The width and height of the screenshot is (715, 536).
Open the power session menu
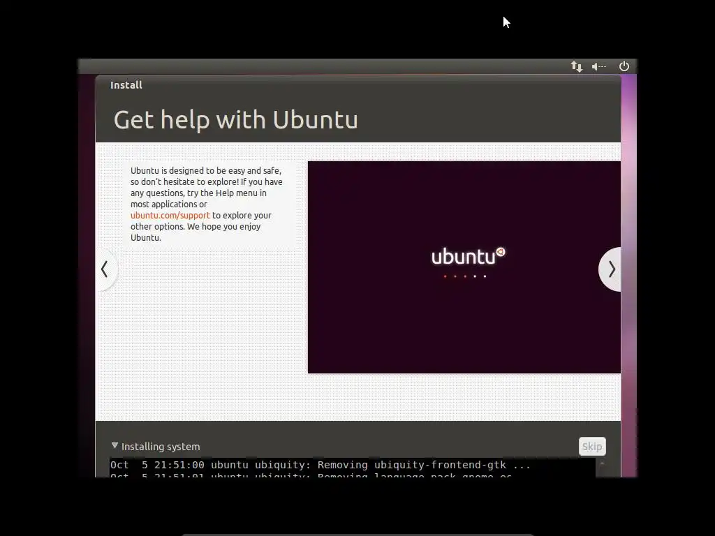coord(624,66)
